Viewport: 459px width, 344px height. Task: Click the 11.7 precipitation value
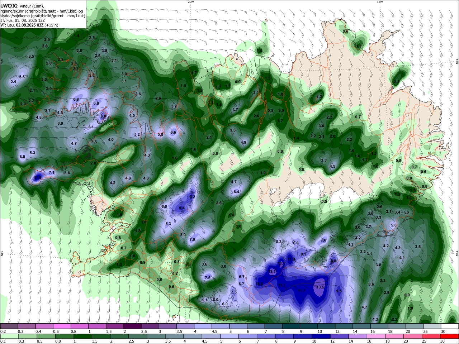(x=302, y=290)
